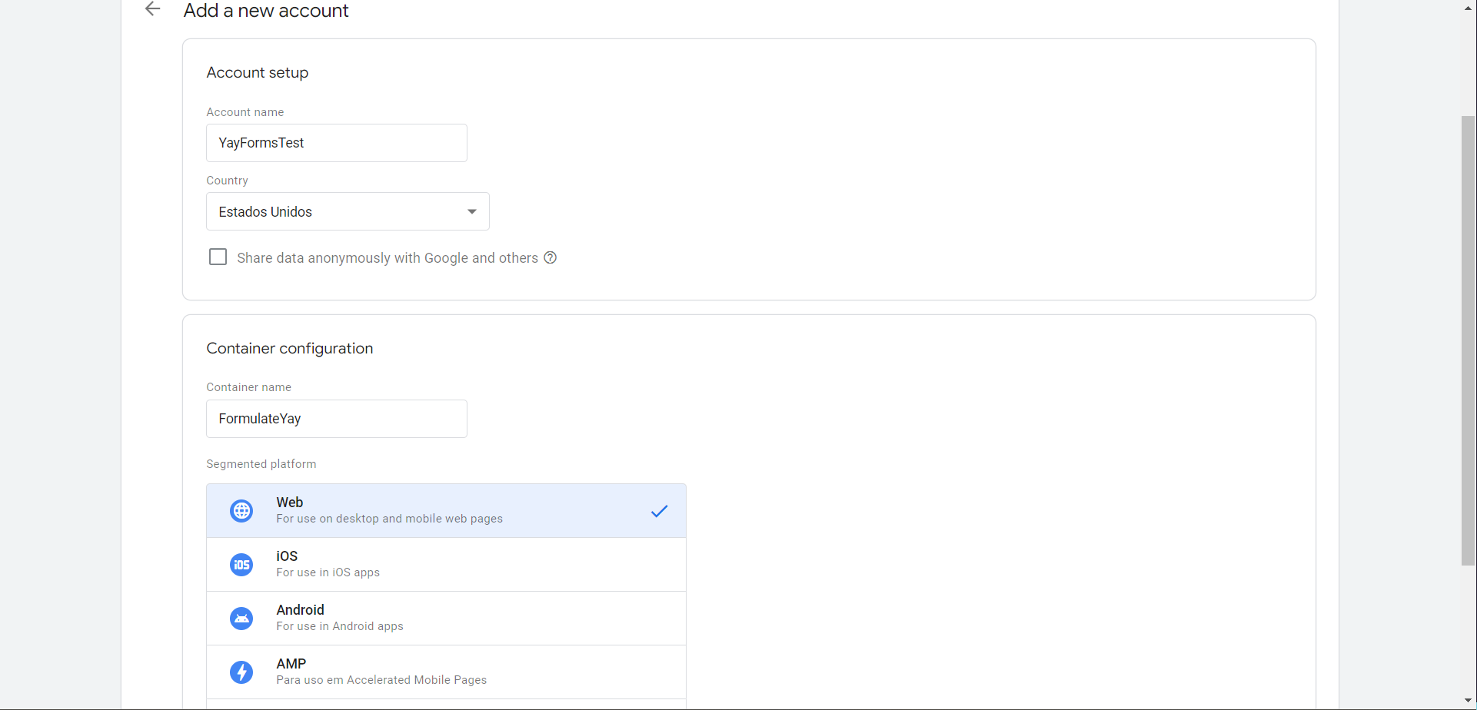Image resolution: width=1477 pixels, height=710 pixels.
Task: Select the Web platform entry
Action: 446,510
